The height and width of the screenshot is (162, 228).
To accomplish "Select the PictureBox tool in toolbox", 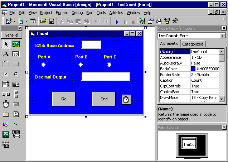I will 16,44.
